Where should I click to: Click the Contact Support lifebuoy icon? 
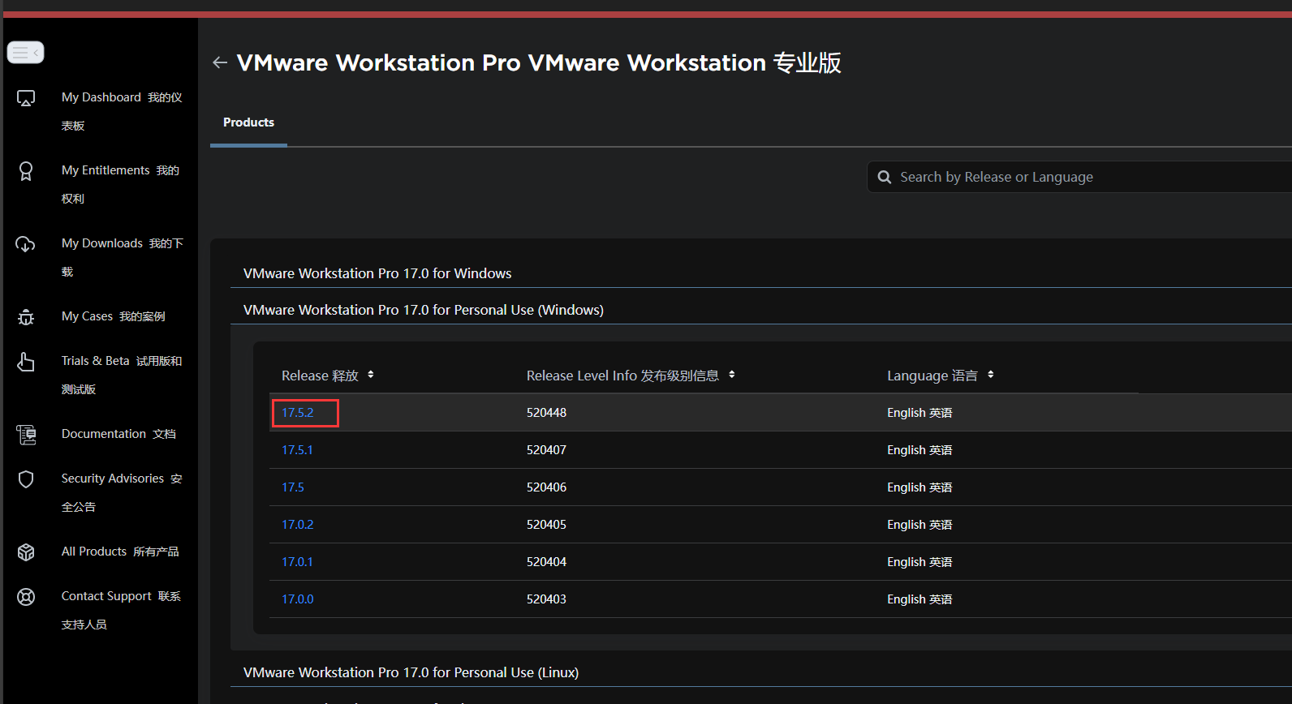(x=26, y=597)
